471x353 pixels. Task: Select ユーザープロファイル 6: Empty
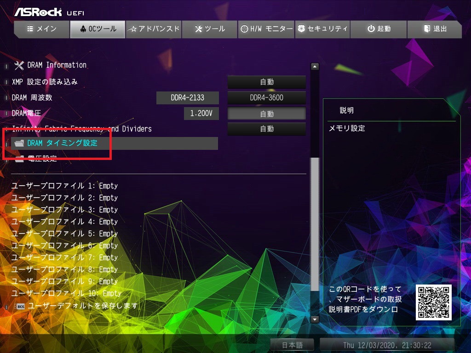click(64, 245)
